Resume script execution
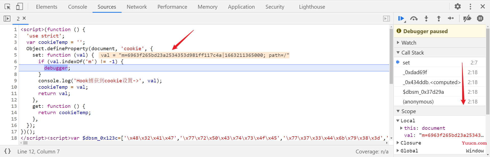Image resolution: width=490 pixels, height=157 pixels. point(401,19)
